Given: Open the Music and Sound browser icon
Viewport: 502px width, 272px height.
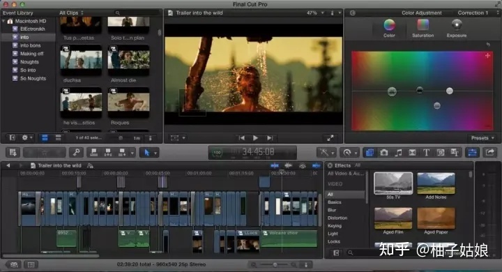Looking at the screenshot, I should (398, 153).
